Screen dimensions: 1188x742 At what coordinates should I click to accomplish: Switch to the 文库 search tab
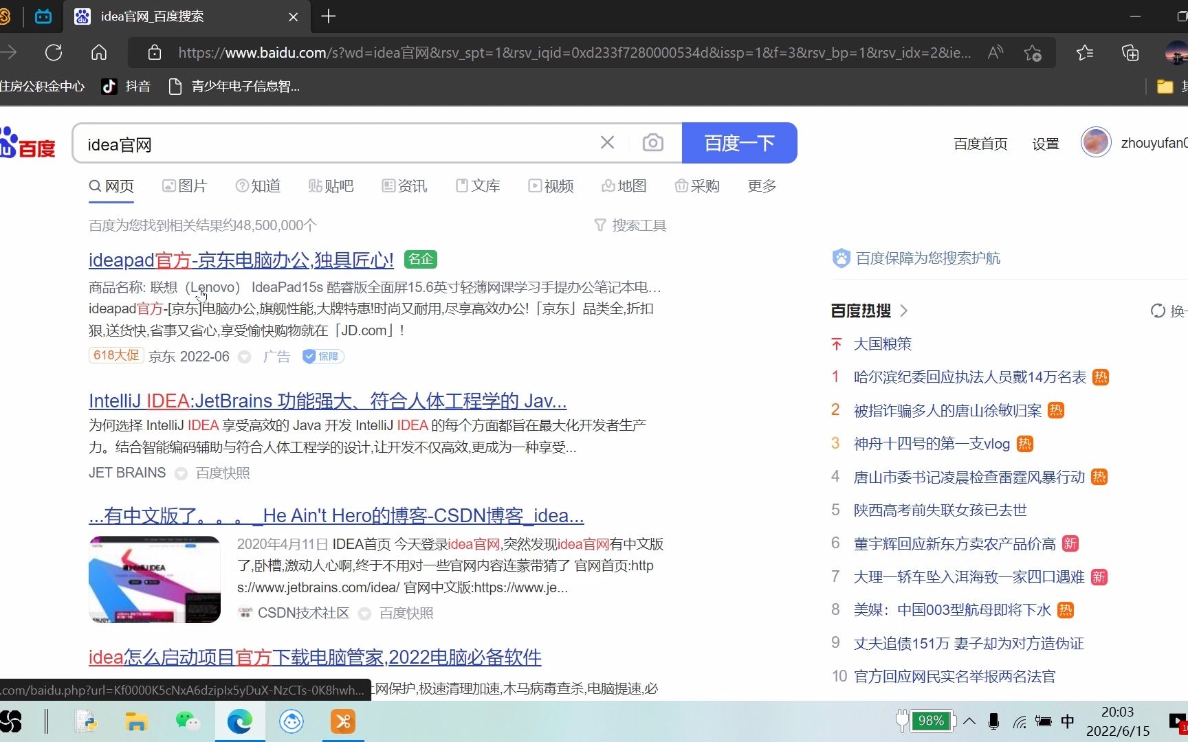pyautogui.click(x=478, y=186)
